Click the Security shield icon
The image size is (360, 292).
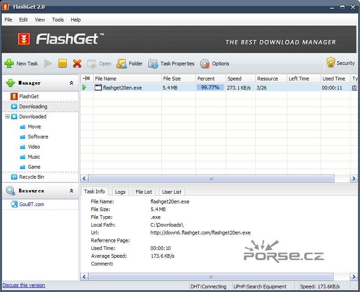331,62
